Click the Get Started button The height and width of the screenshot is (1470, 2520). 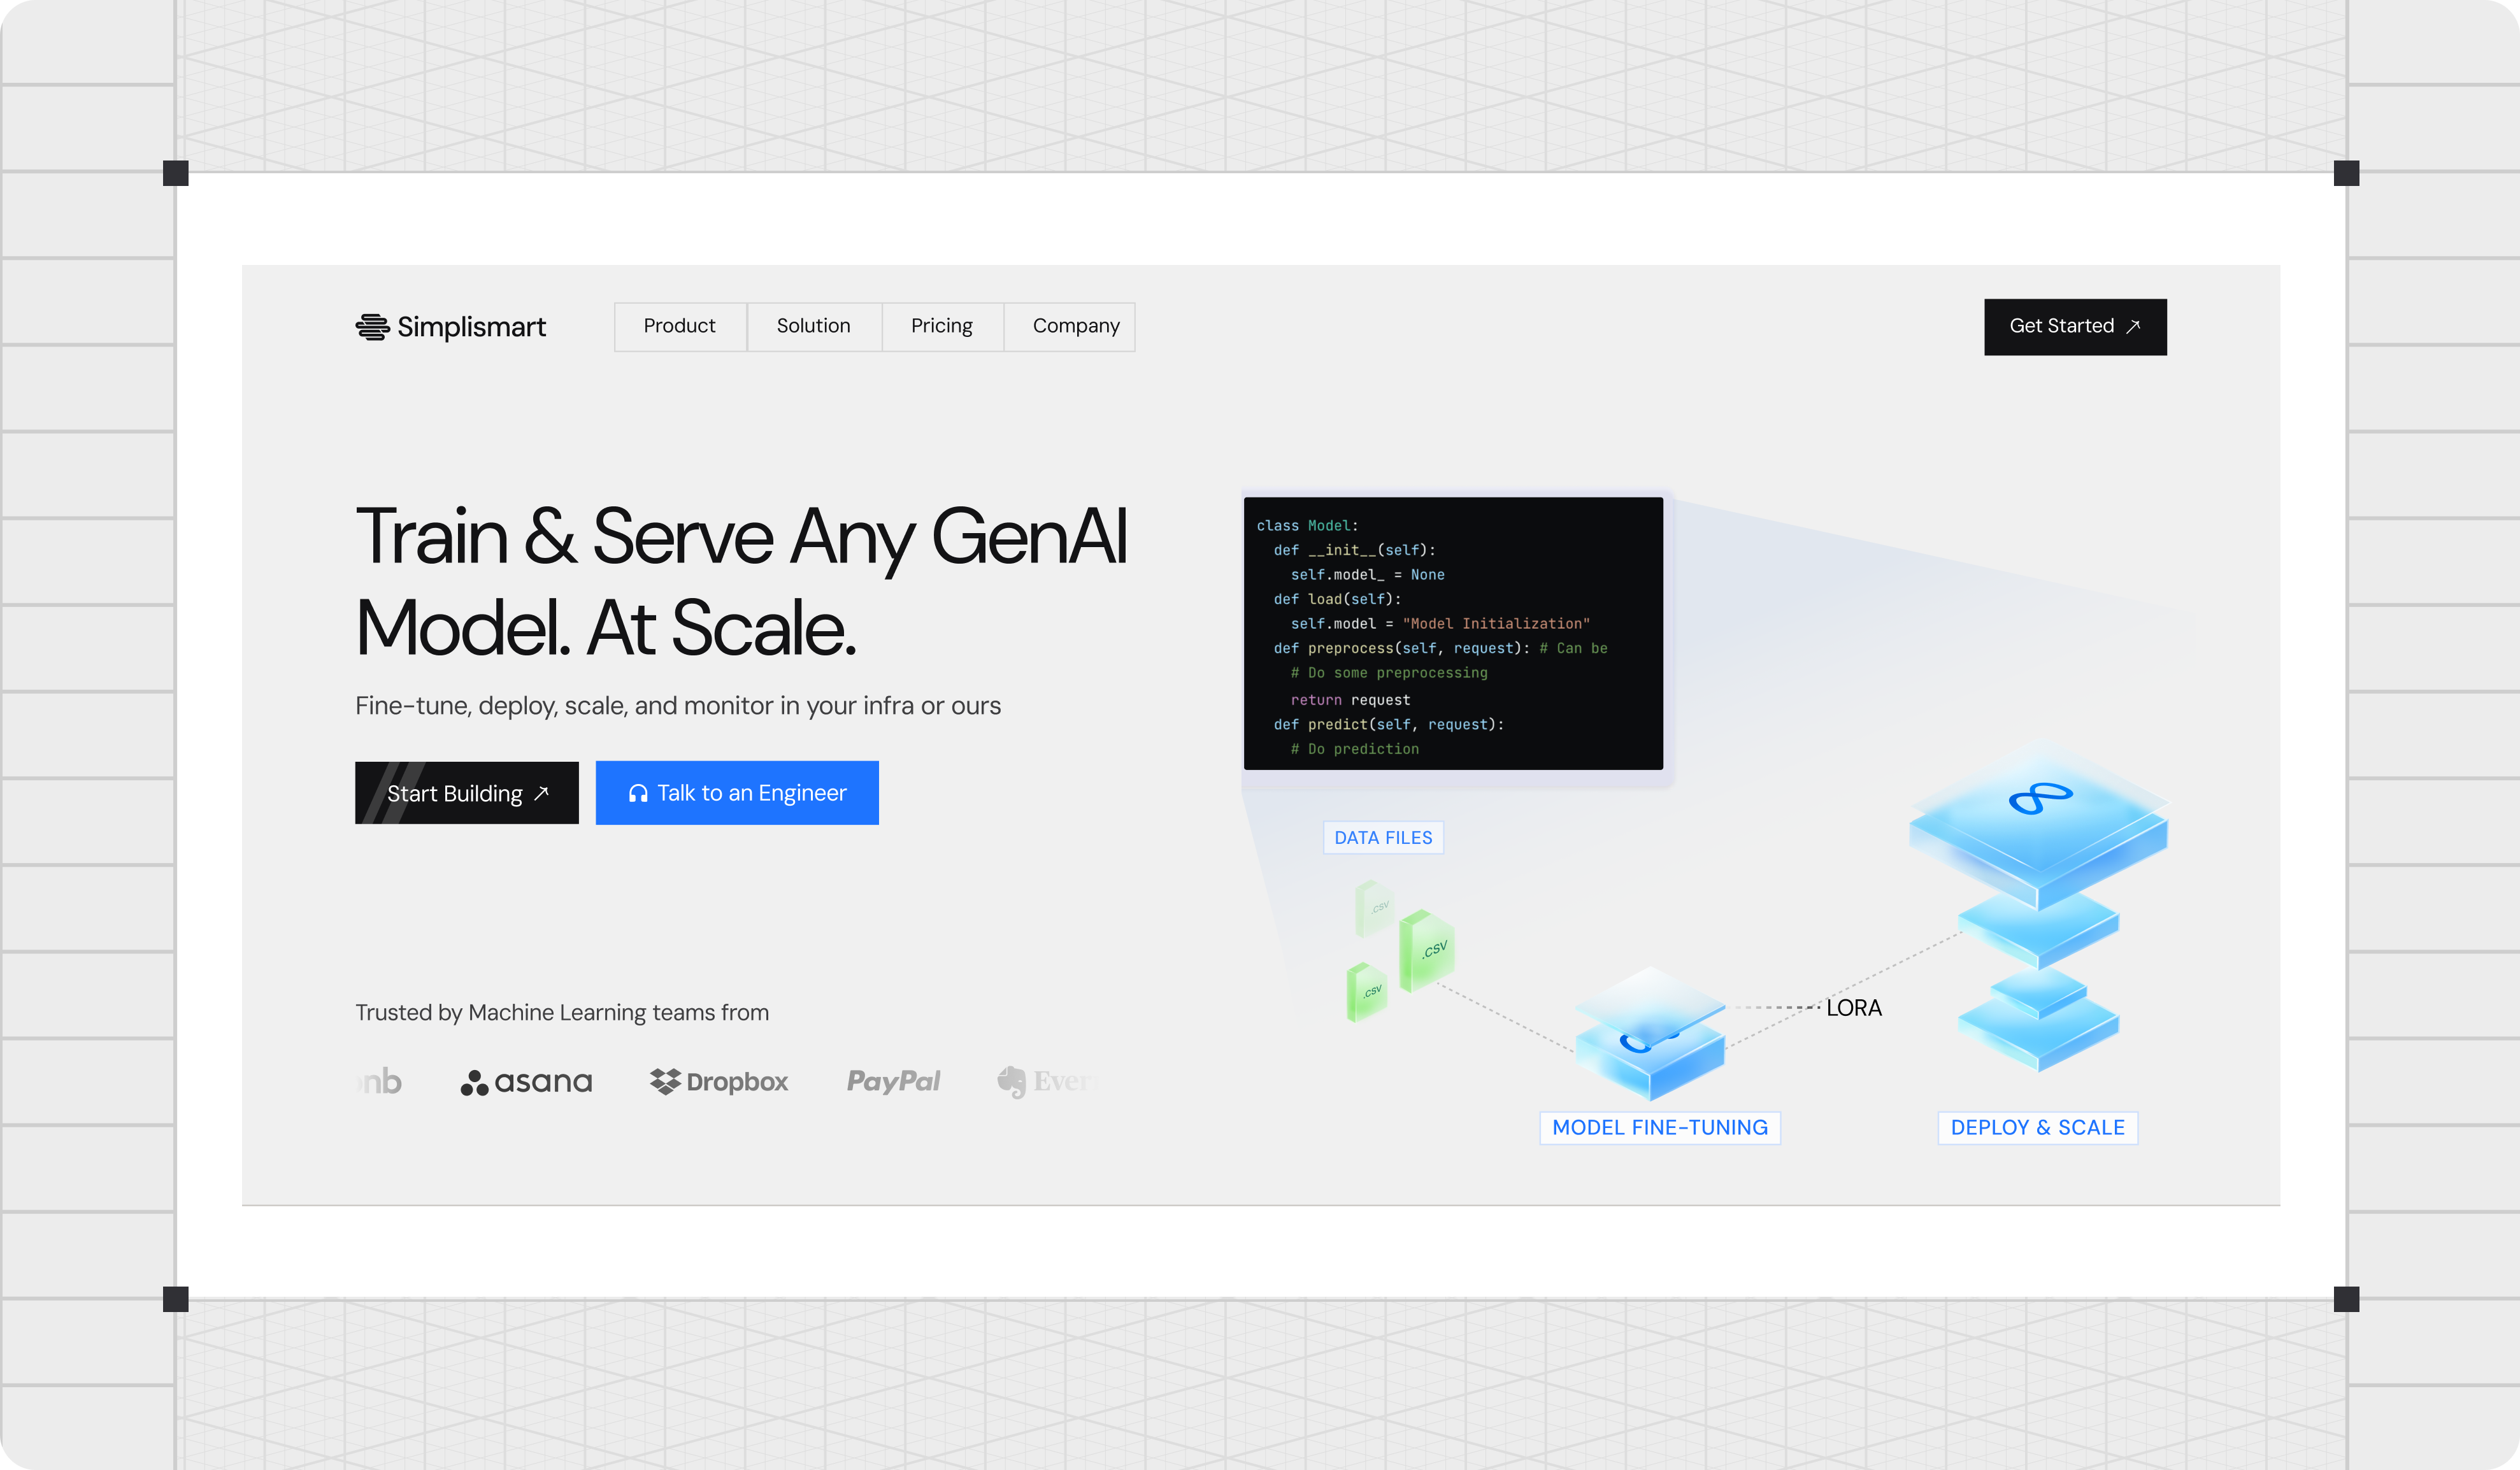[x=2075, y=327]
